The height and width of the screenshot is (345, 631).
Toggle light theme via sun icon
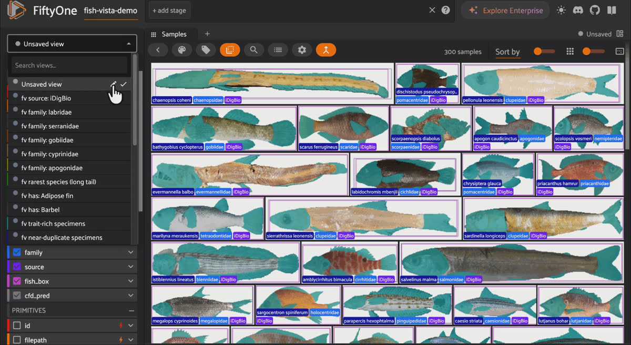pos(561,10)
